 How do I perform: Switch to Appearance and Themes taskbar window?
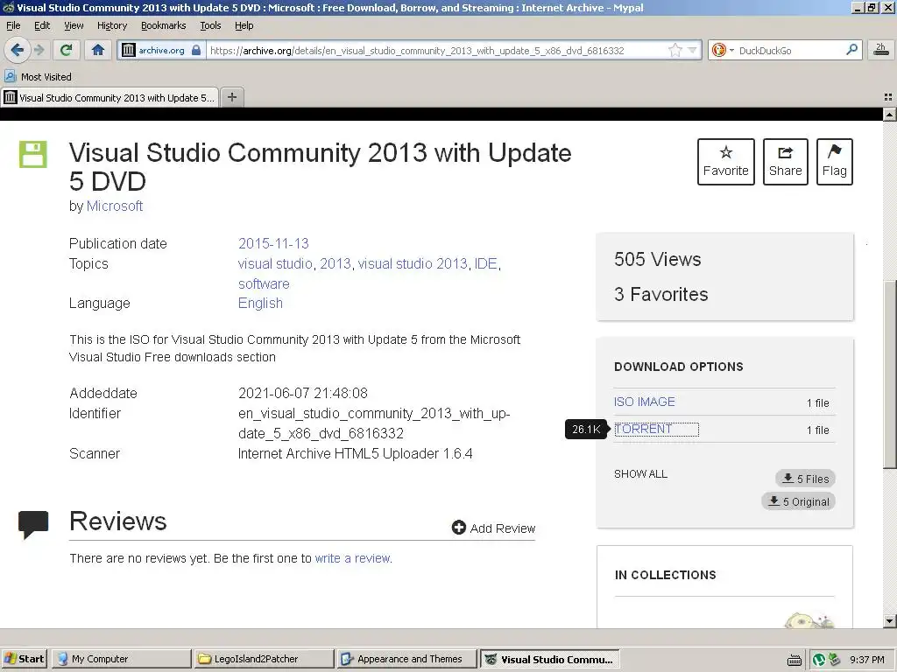406,659
